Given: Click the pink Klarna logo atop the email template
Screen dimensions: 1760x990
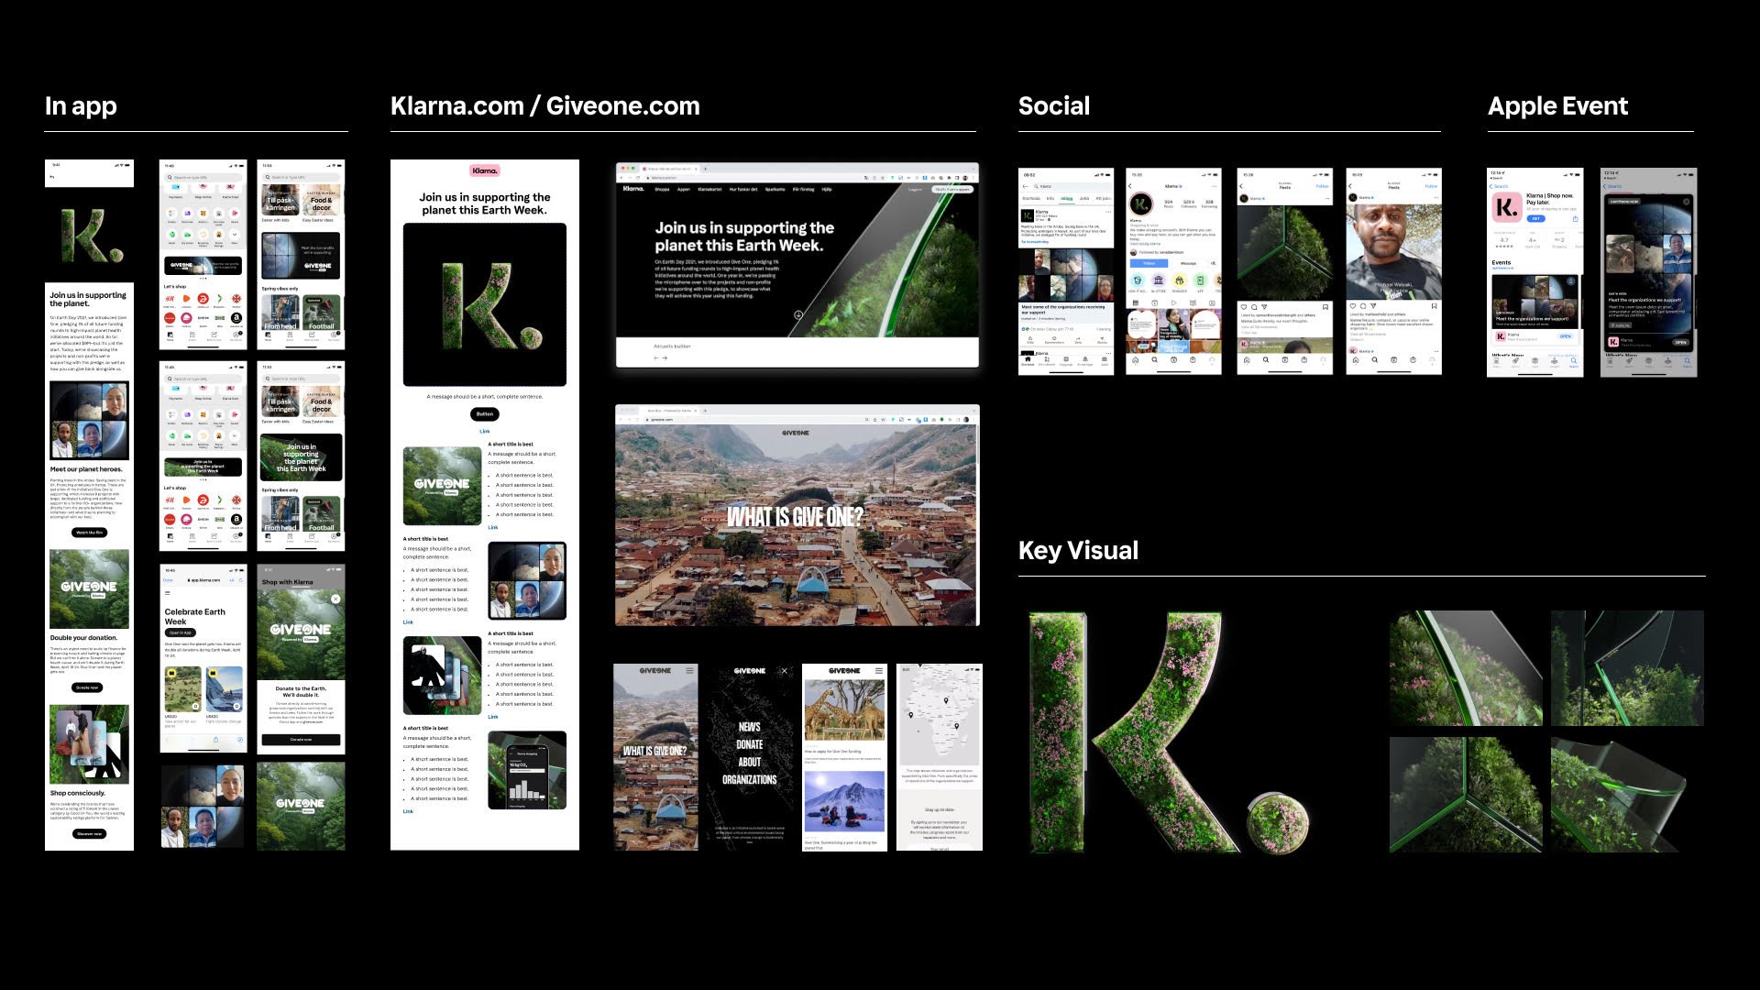Looking at the screenshot, I should (485, 170).
